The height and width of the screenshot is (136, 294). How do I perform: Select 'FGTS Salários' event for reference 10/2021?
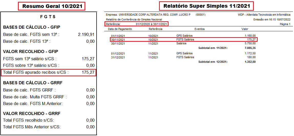click(185, 40)
